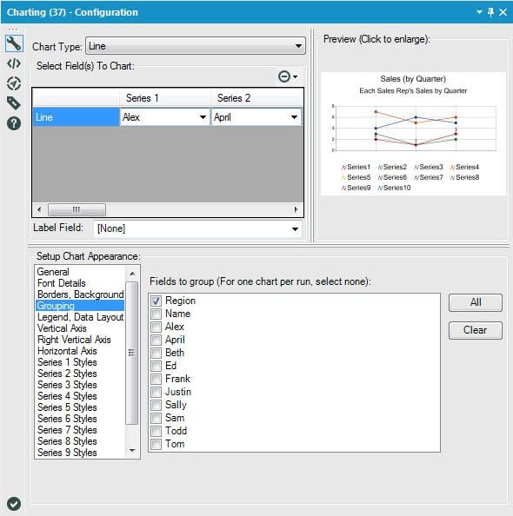
Task: Click the Series 1 column header
Action: coord(164,98)
